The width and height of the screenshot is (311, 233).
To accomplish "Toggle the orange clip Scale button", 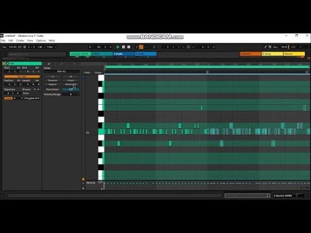I will pos(8,98).
